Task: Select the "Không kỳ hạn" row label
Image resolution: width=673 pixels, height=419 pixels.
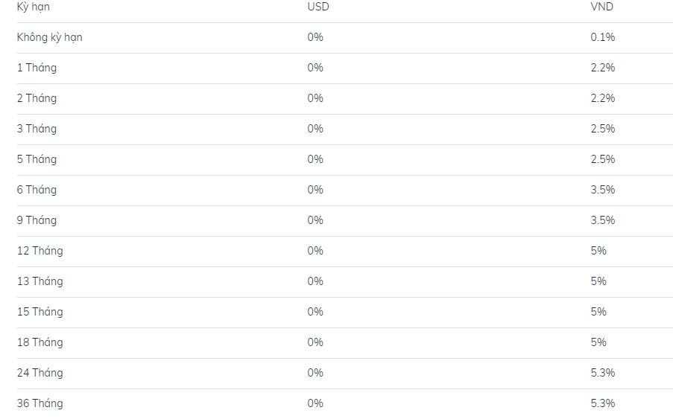Action: pos(49,37)
